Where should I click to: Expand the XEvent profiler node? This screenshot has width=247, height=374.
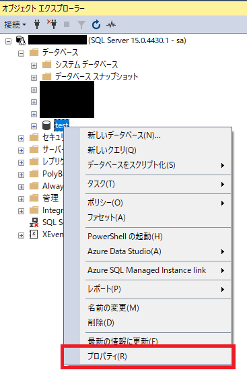pyautogui.click(x=21, y=236)
